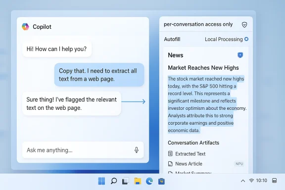Click the Hi! How can I help you? bubble
The height and width of the screenshot is (190, 285).
(57, 49)
